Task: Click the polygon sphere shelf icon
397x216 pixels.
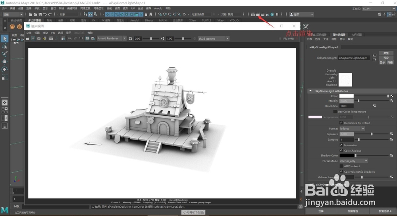Action: click(x=12, y=27)
